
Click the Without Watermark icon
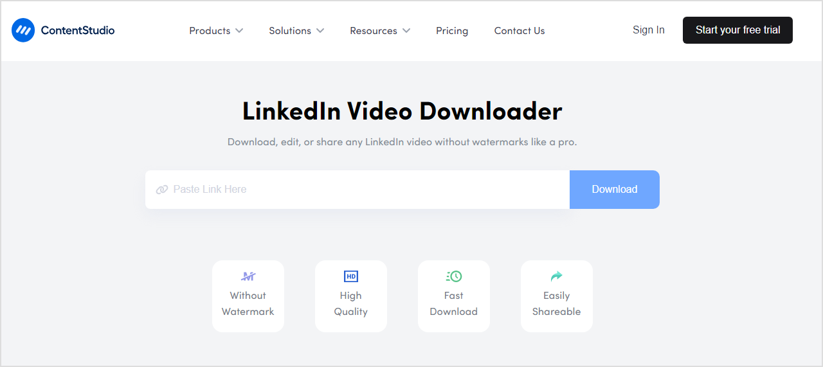click(248, 276)
